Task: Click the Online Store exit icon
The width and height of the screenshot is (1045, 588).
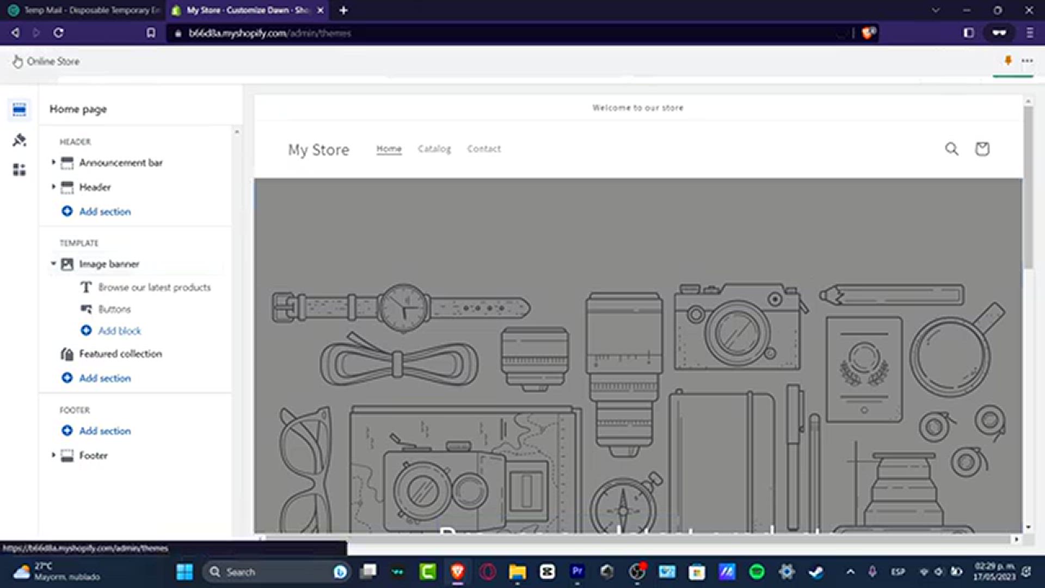Action: click(17, 62)
